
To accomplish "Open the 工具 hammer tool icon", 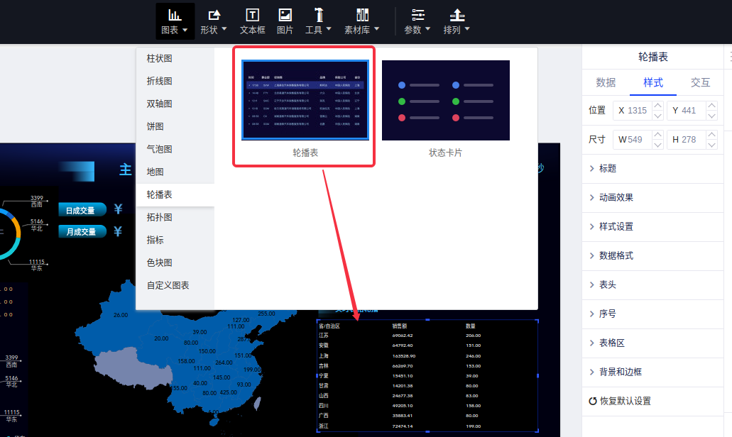I will (318, 15).
